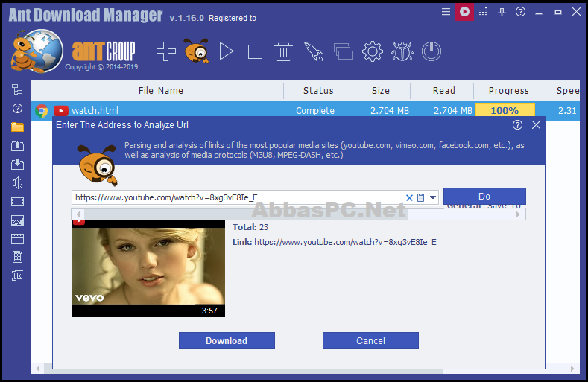Click the Cancel button

point(370,341)
